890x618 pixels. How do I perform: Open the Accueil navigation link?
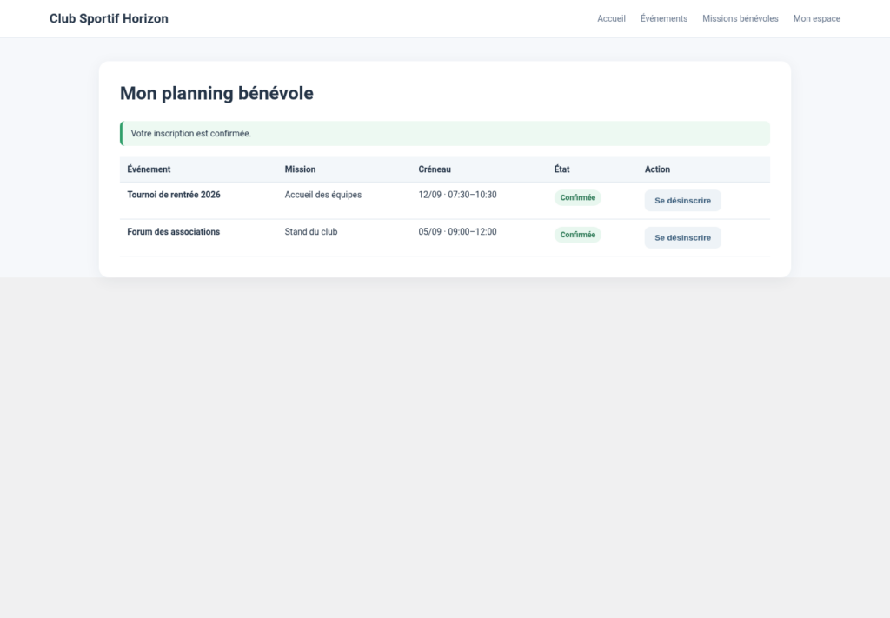click(611, 19)
